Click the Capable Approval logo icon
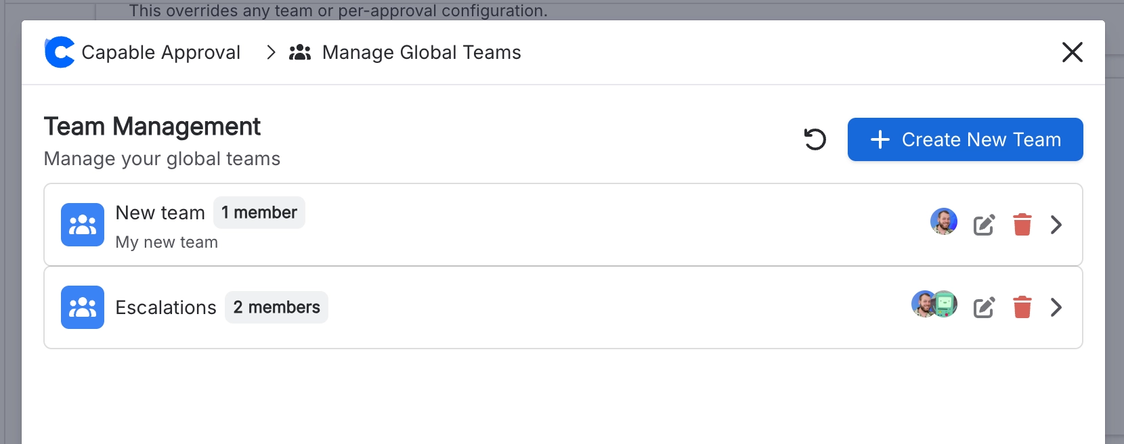Image resolution: width=1124 pixels, height=444 pixels. 60,52
